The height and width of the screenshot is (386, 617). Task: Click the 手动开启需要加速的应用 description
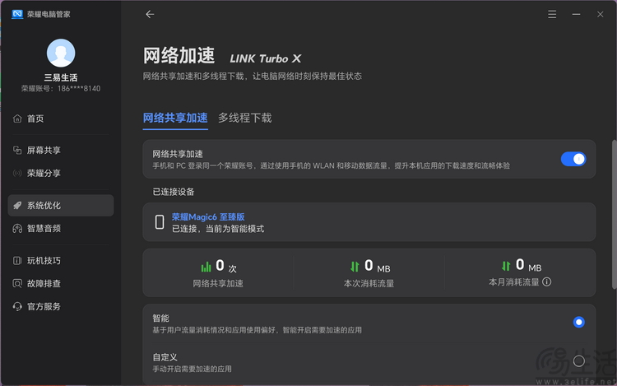point(192,369)
